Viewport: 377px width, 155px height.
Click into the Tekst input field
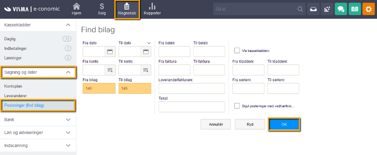191,107
